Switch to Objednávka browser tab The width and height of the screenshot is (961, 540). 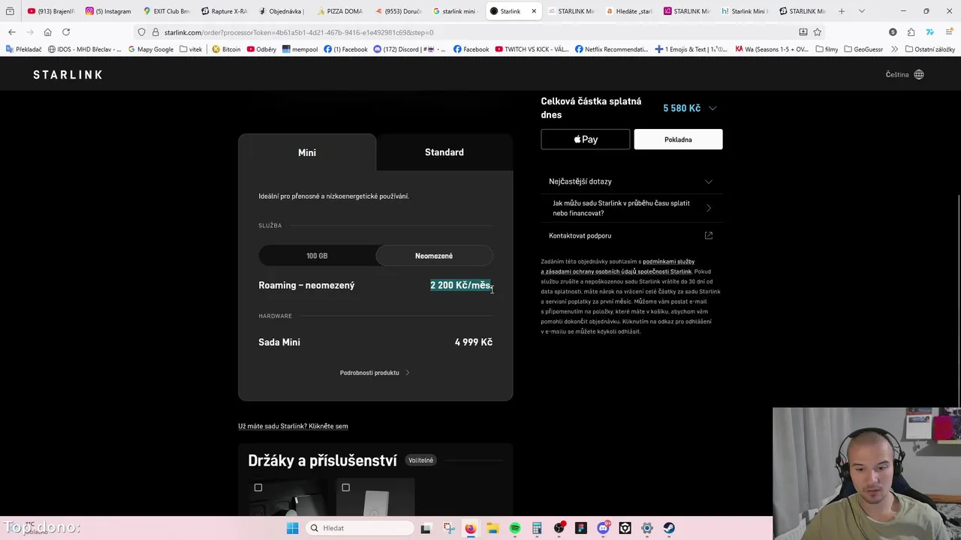282,11
